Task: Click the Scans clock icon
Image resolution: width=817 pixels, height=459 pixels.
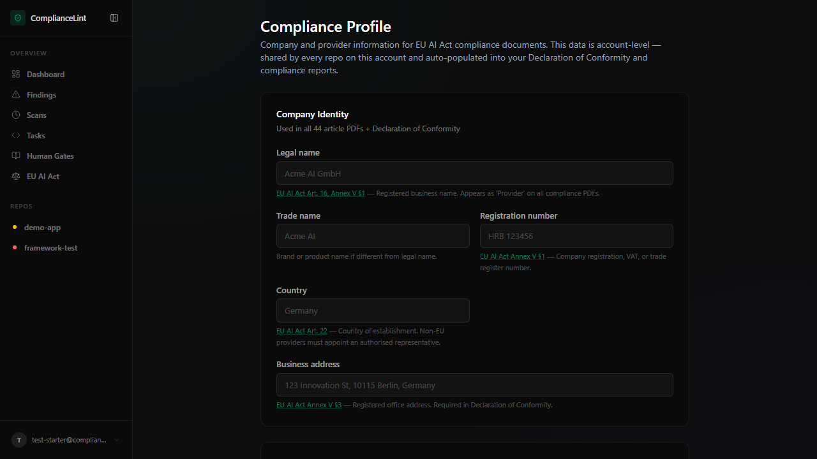Action: [16, 115]
